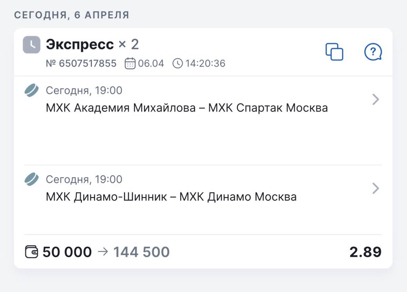Click the Экспресс × 2 title

click(92, 45)
